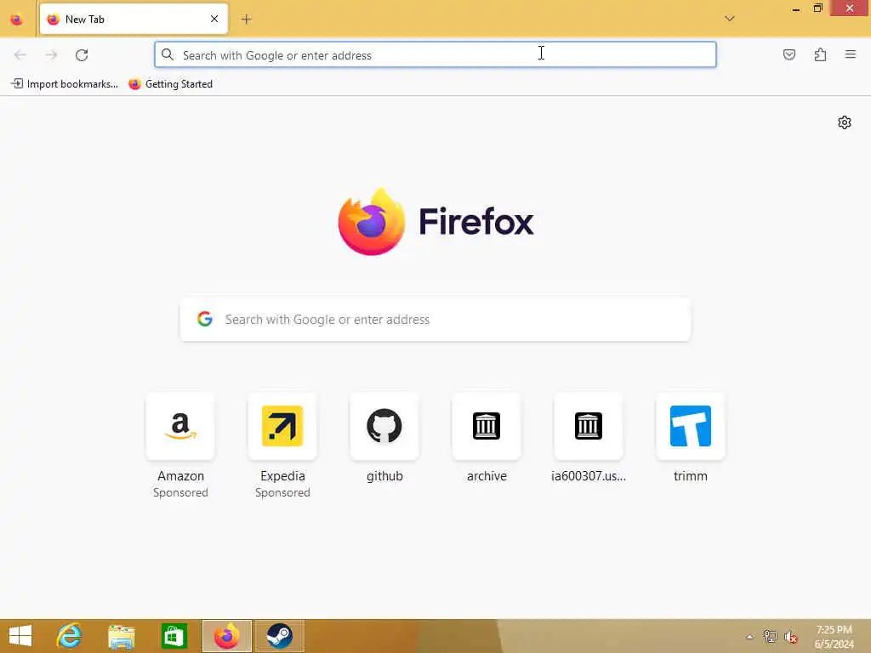The image size is (871, 653).
Task: Click the address bar magnifier icon
Action: [x=168, y=54]
